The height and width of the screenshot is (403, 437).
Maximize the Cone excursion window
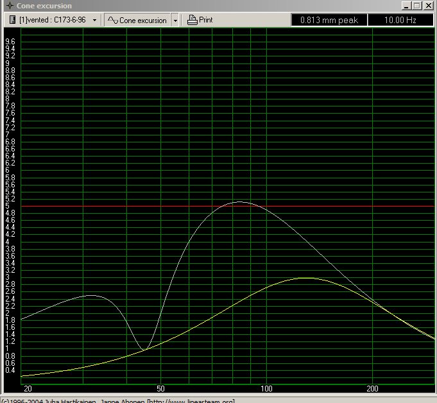(x=417, y=6)
